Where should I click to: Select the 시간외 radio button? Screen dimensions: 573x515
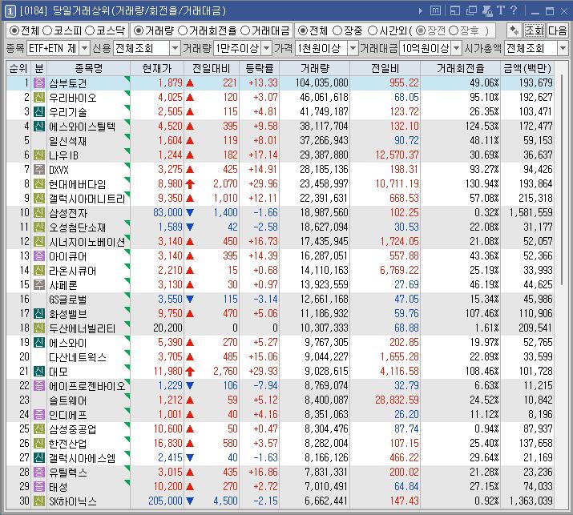[373, 30]
